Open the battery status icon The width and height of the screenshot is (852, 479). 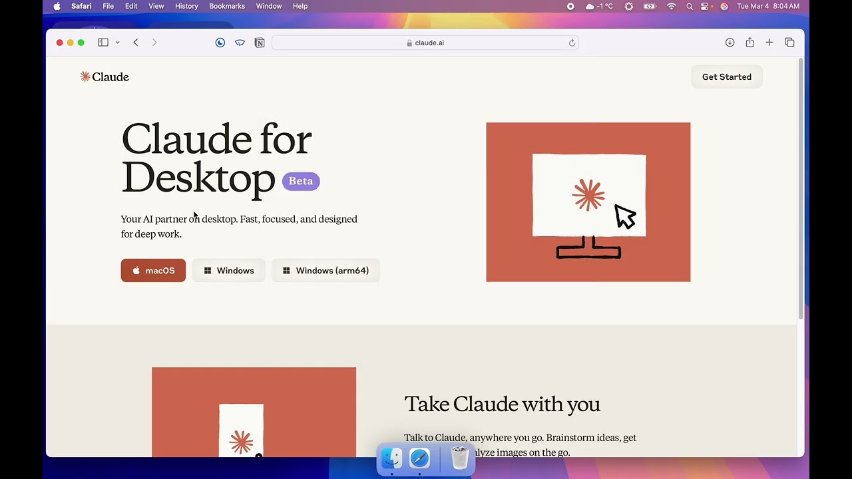point(650,6)
